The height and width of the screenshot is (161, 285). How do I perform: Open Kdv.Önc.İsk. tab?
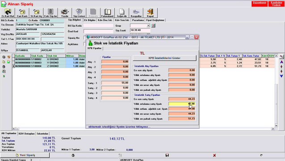coord(105,20)
